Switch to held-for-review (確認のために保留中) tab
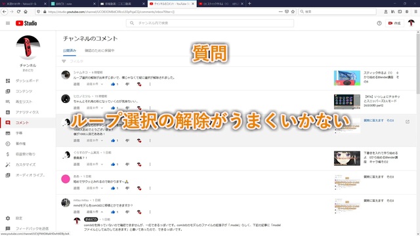 [100, 50]
